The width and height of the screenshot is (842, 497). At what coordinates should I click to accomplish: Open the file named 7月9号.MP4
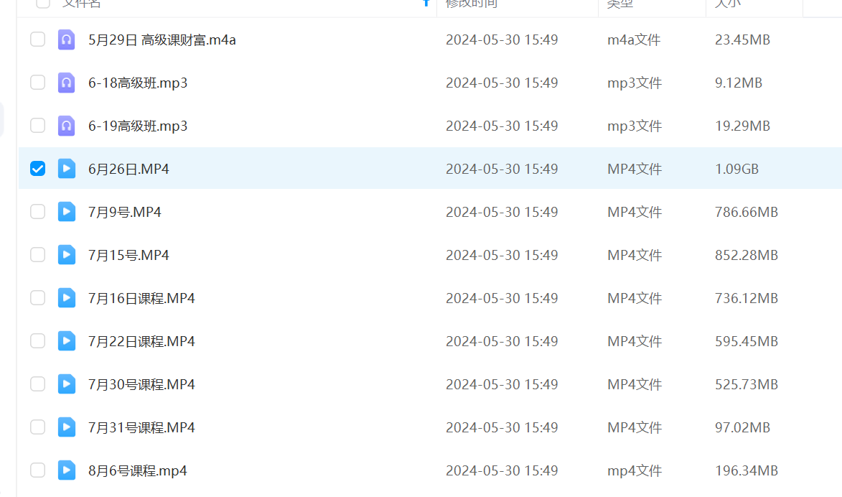pos(124,212)
